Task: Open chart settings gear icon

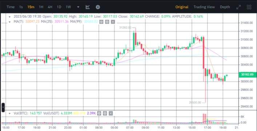Action: (98, 7)
